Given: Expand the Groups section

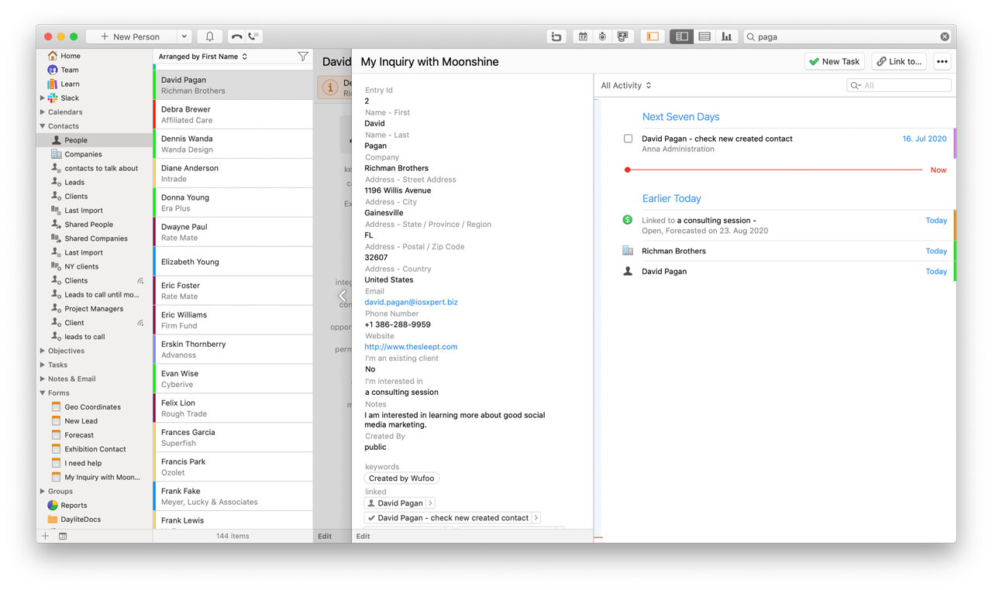Looking at the screenshot, I should pos(43,491).
